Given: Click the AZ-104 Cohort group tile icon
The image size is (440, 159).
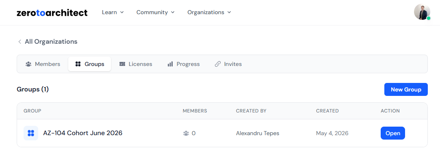Looking at the screenshot, I should (x=31, y=133).
